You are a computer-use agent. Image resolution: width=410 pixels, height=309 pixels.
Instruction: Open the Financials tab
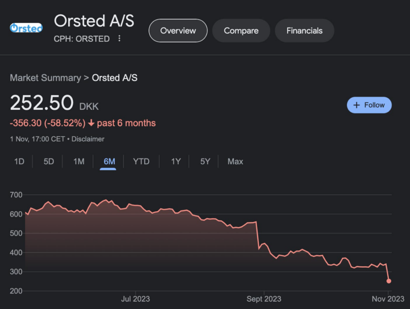click(304, 30)
